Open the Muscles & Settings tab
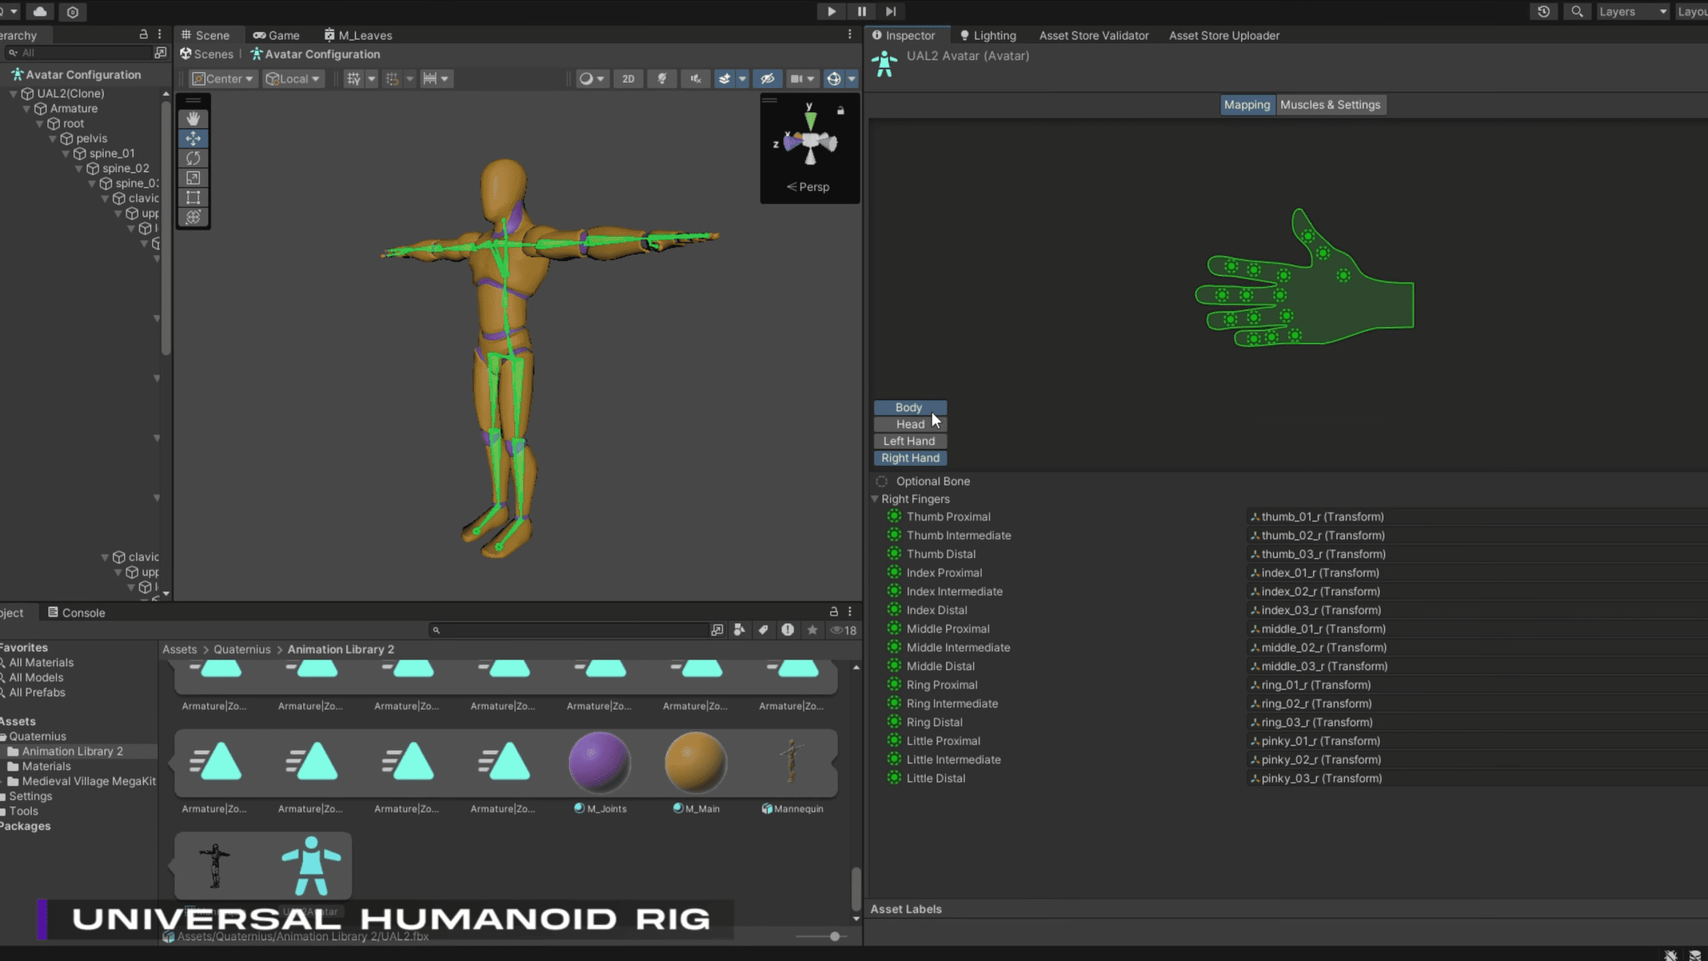Image resolution: width=1708 pixels, height=961 pixels. (1330, 105)
